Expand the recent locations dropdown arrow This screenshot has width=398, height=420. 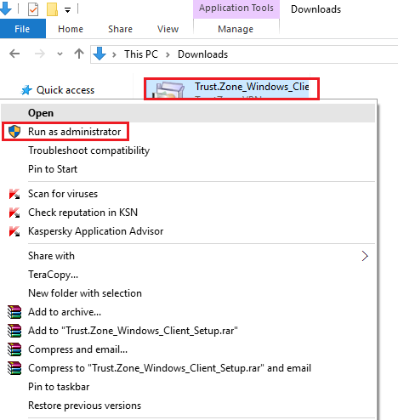pyautogui.click(x=60, y=54)
